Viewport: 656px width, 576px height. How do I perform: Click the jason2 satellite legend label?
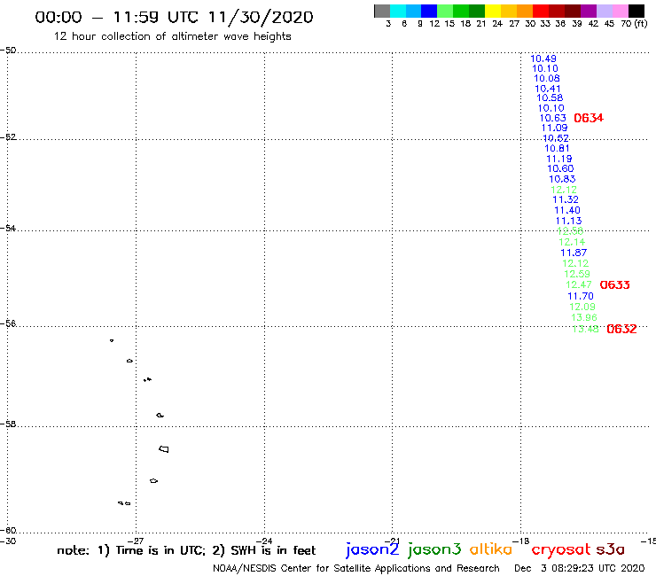(x=372, y=549)
